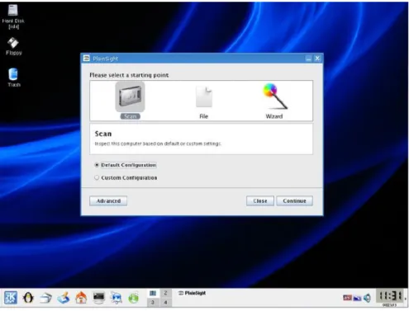
Task: Click the Advanced button
Action: pos(108,201)
